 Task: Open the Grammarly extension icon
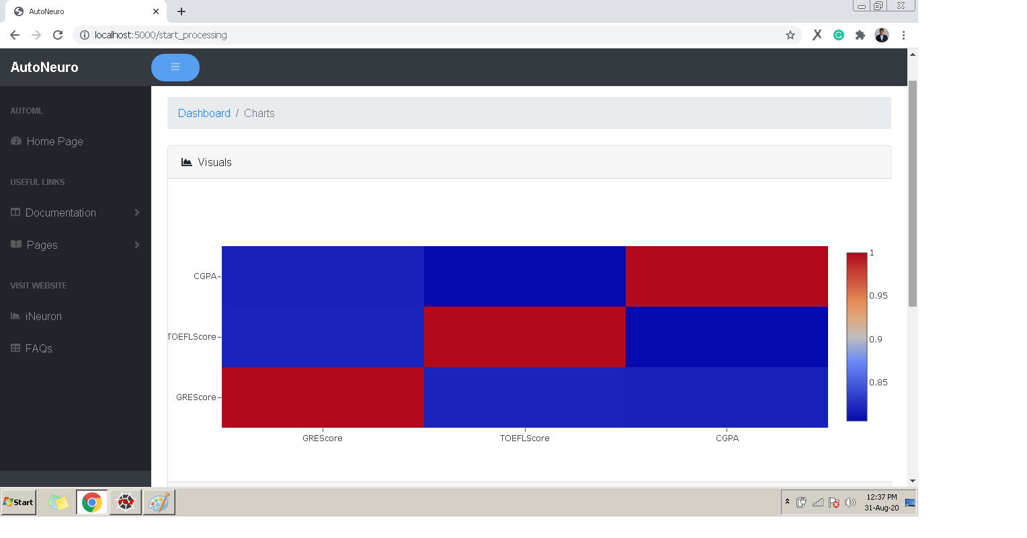tap(839, 35)
